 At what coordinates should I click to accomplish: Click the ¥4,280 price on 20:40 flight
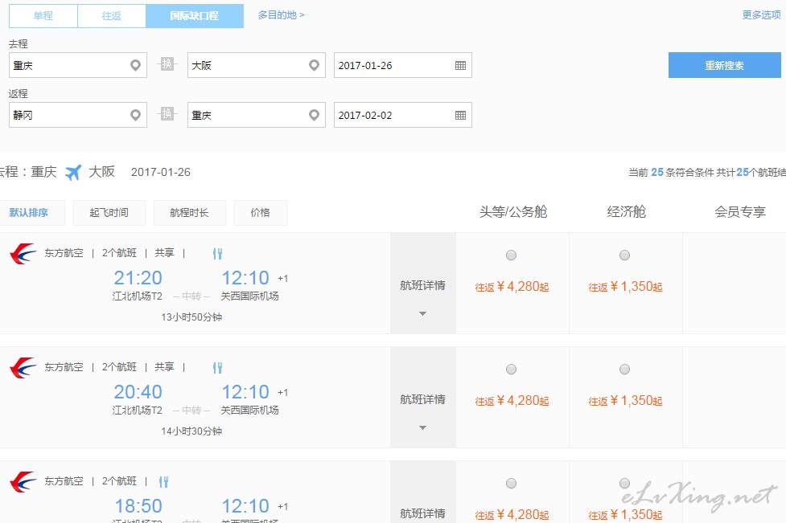tap(512, 401)
